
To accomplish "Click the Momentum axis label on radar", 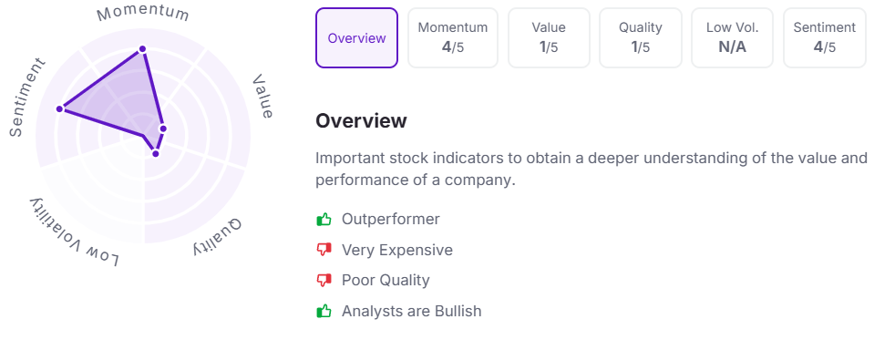I will pos(143,15).
